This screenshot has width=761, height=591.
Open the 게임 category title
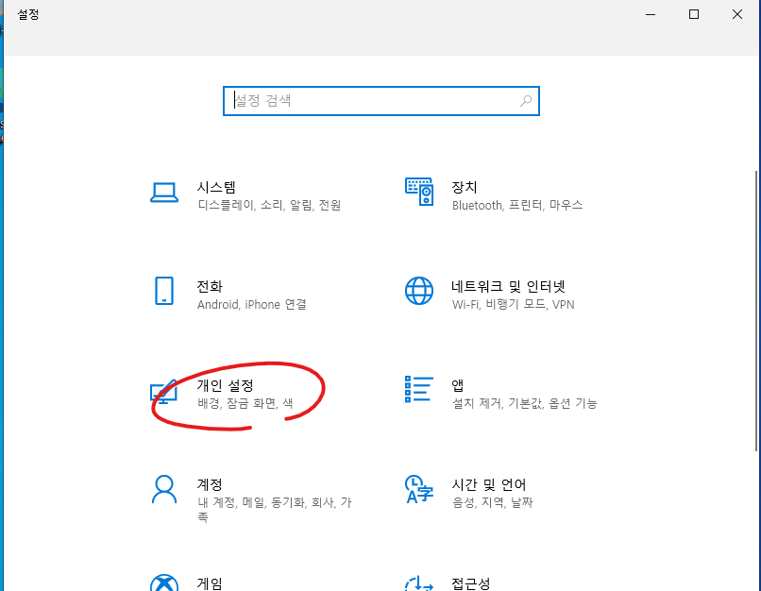coord(210,583)
